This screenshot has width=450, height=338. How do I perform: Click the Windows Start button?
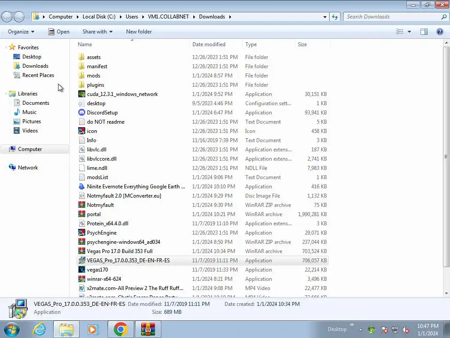12,329
